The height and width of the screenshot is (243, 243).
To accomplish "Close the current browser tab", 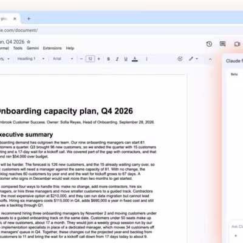I will tap(15, 19).
